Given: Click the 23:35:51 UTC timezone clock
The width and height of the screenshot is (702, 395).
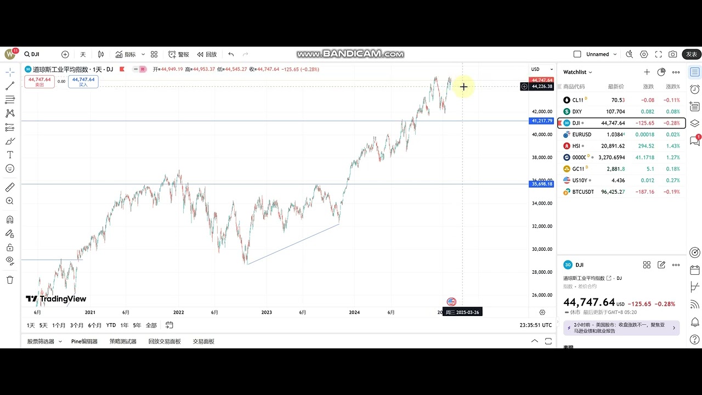Looking at the screenshot, I should (x=536, y=325).
